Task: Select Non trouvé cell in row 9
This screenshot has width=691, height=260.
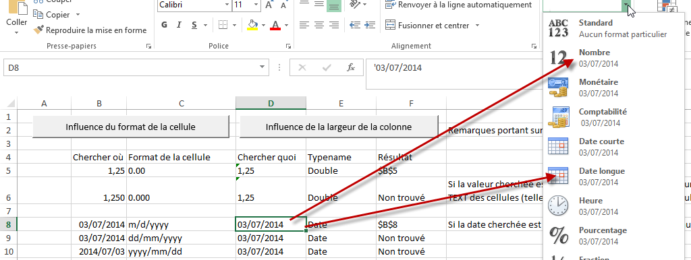Action: 411,238
